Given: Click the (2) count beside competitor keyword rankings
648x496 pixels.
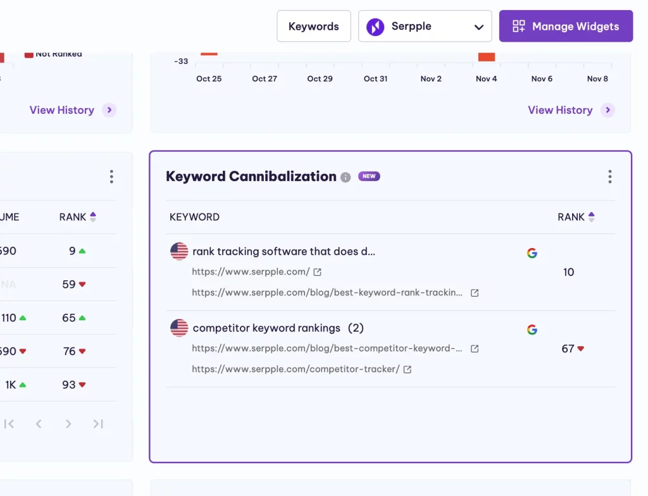Looking at the screenshot, I should 356,328.
